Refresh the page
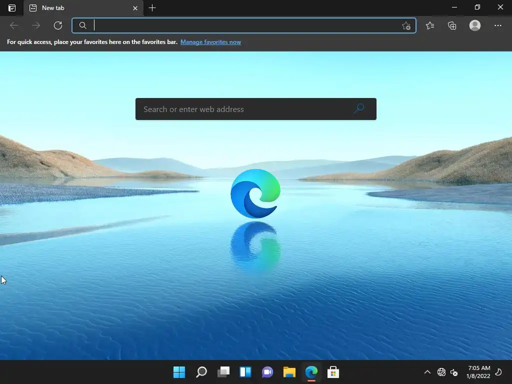 58,25
